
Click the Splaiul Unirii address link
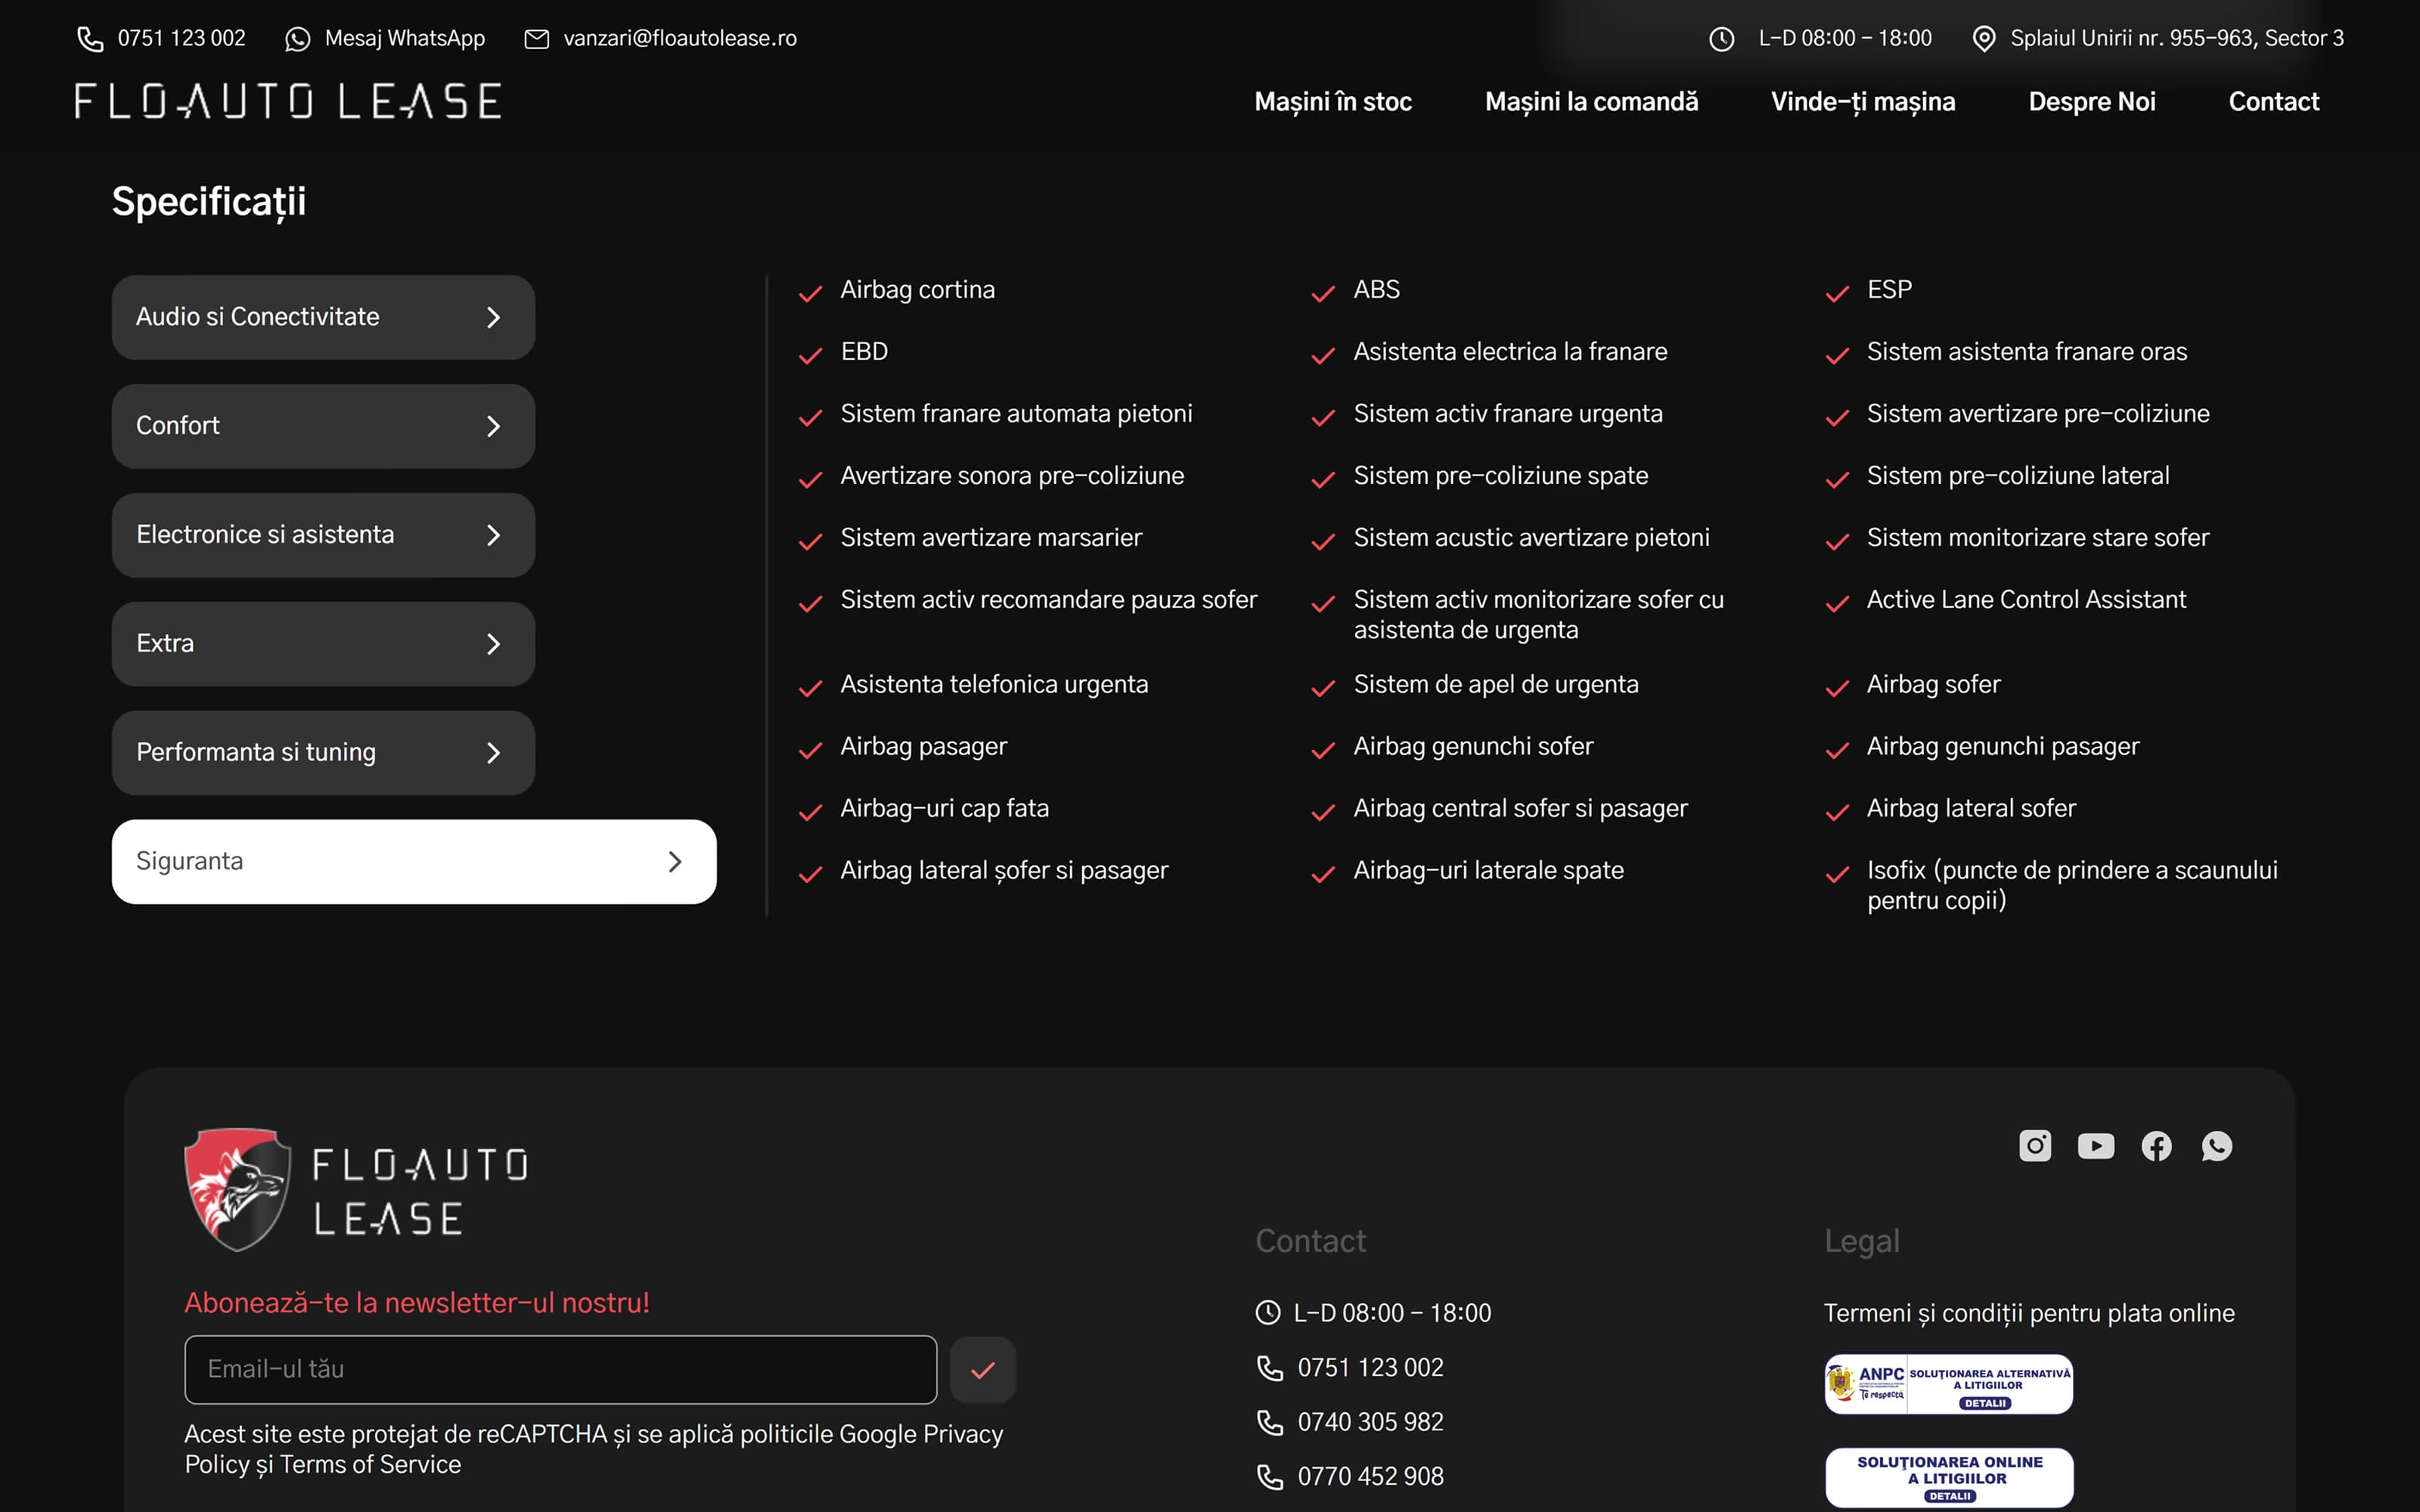2177,39
